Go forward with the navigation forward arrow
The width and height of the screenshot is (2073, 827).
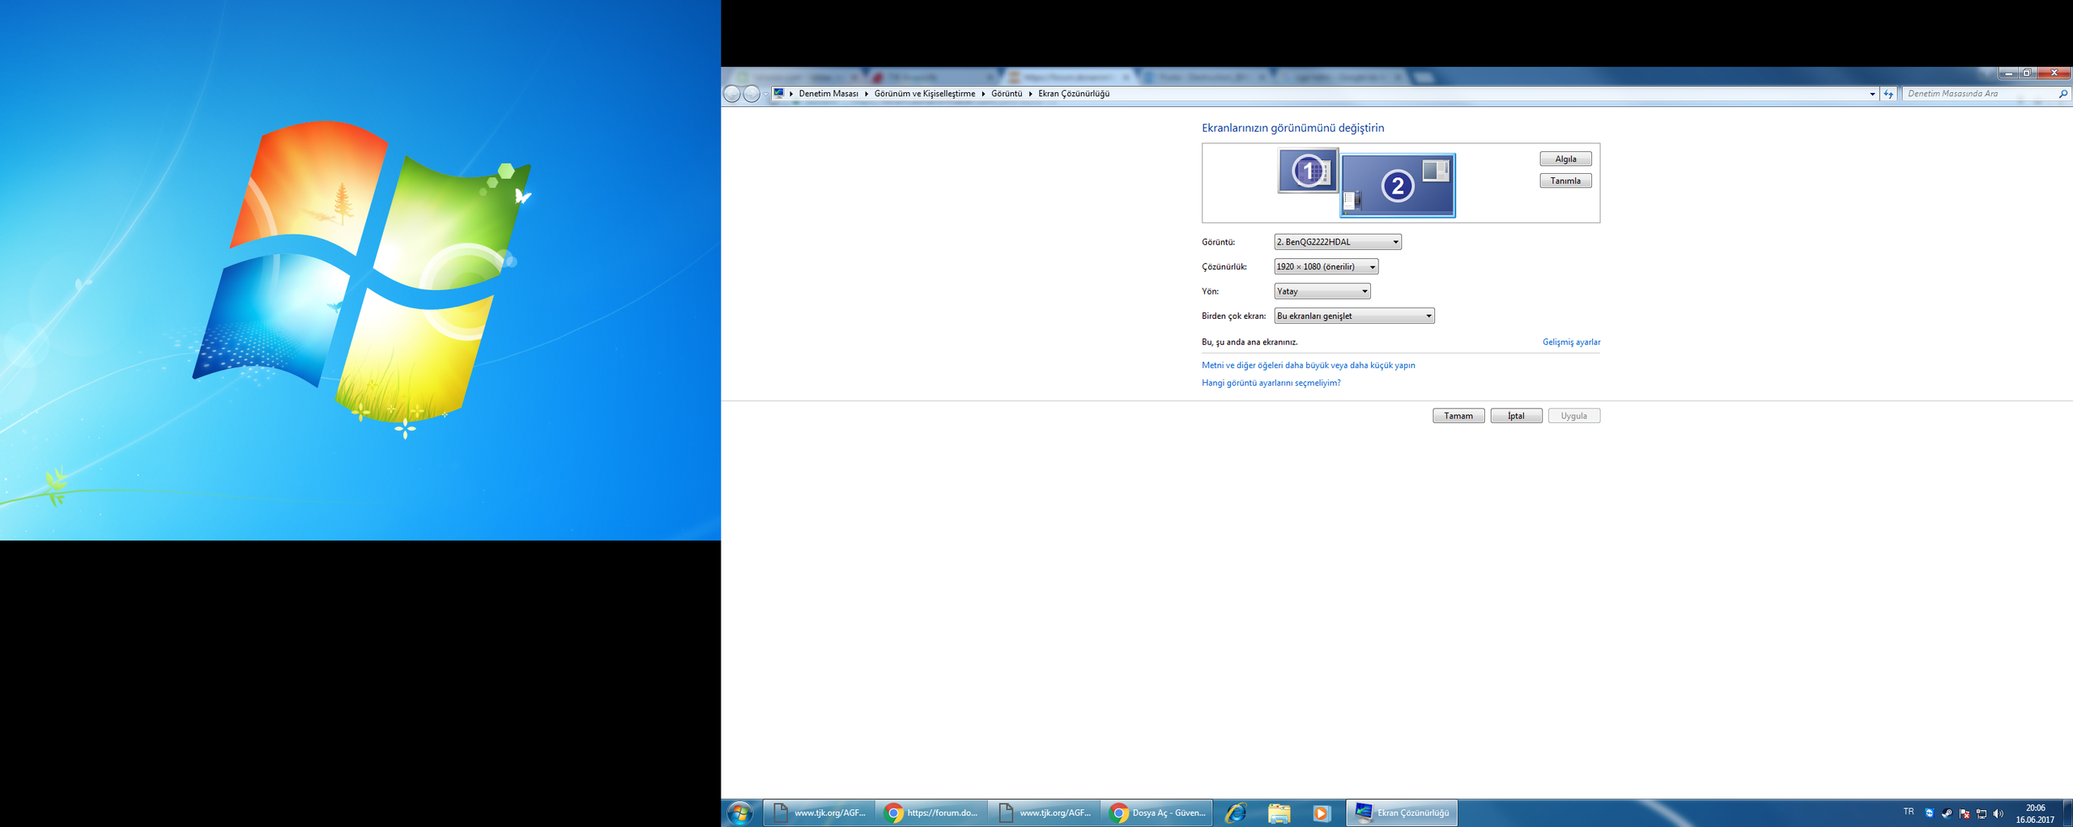click(751, 94)
